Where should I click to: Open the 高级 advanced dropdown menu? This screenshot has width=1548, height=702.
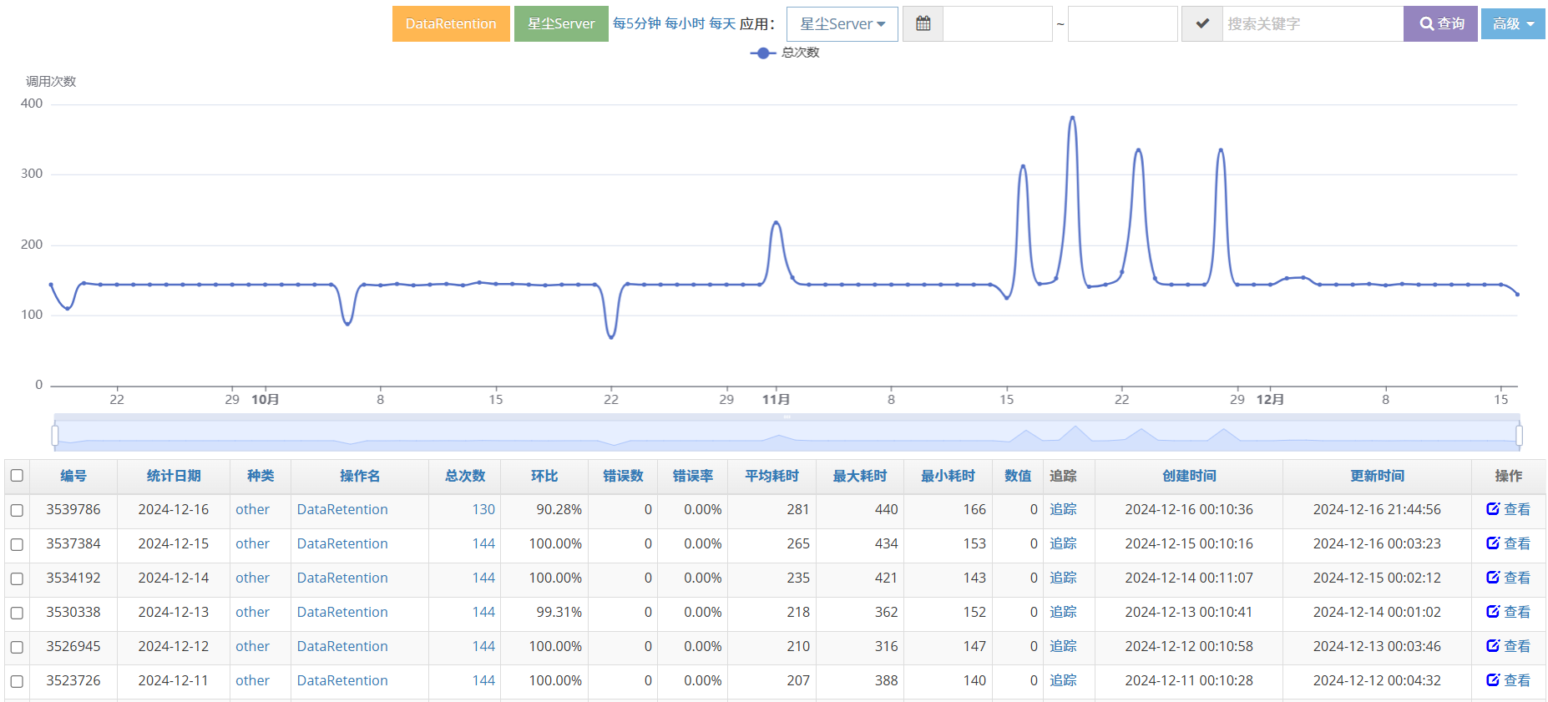pos(1512,24)
